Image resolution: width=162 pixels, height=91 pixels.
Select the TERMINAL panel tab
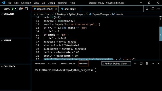coord(84,63)
